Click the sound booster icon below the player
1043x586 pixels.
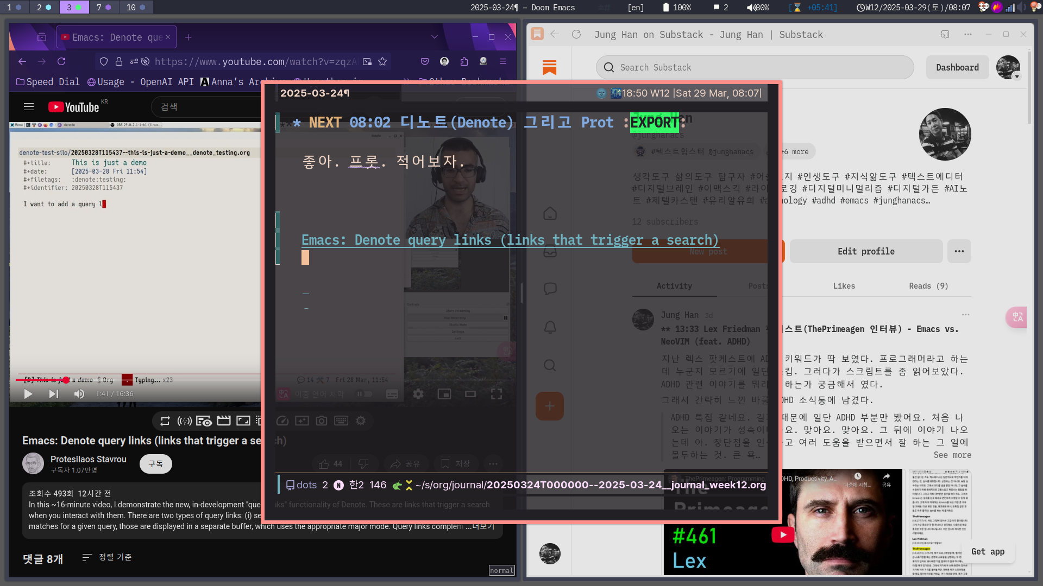(185, 421)
